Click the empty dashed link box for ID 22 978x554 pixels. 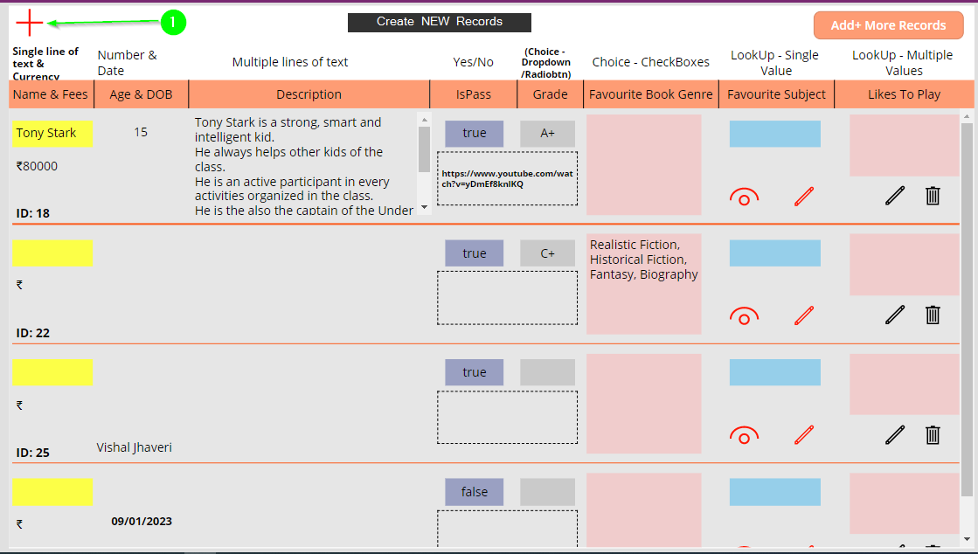[x=507, y=298]
